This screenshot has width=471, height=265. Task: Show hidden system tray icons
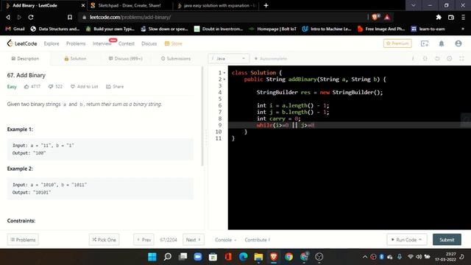point(365,257)
